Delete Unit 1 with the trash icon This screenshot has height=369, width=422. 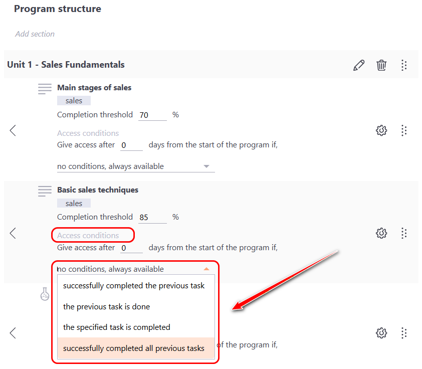[382, 65]
